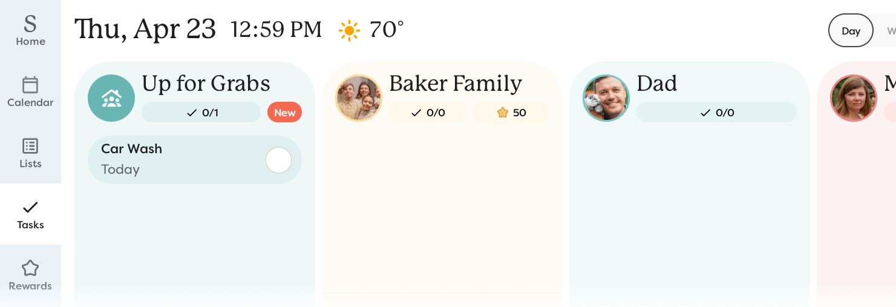896x307 pixels.
Task: Select the Tasks checkmark icon
Action: (x=30, y=208)
